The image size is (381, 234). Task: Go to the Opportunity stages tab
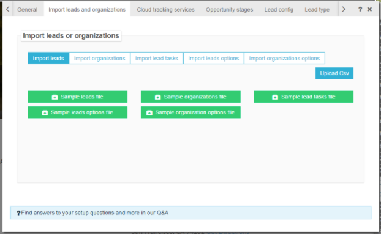tap(229, 9)
